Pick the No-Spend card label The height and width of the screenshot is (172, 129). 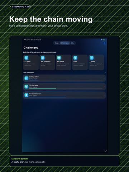pyautogui.click(x=61, y=61)
